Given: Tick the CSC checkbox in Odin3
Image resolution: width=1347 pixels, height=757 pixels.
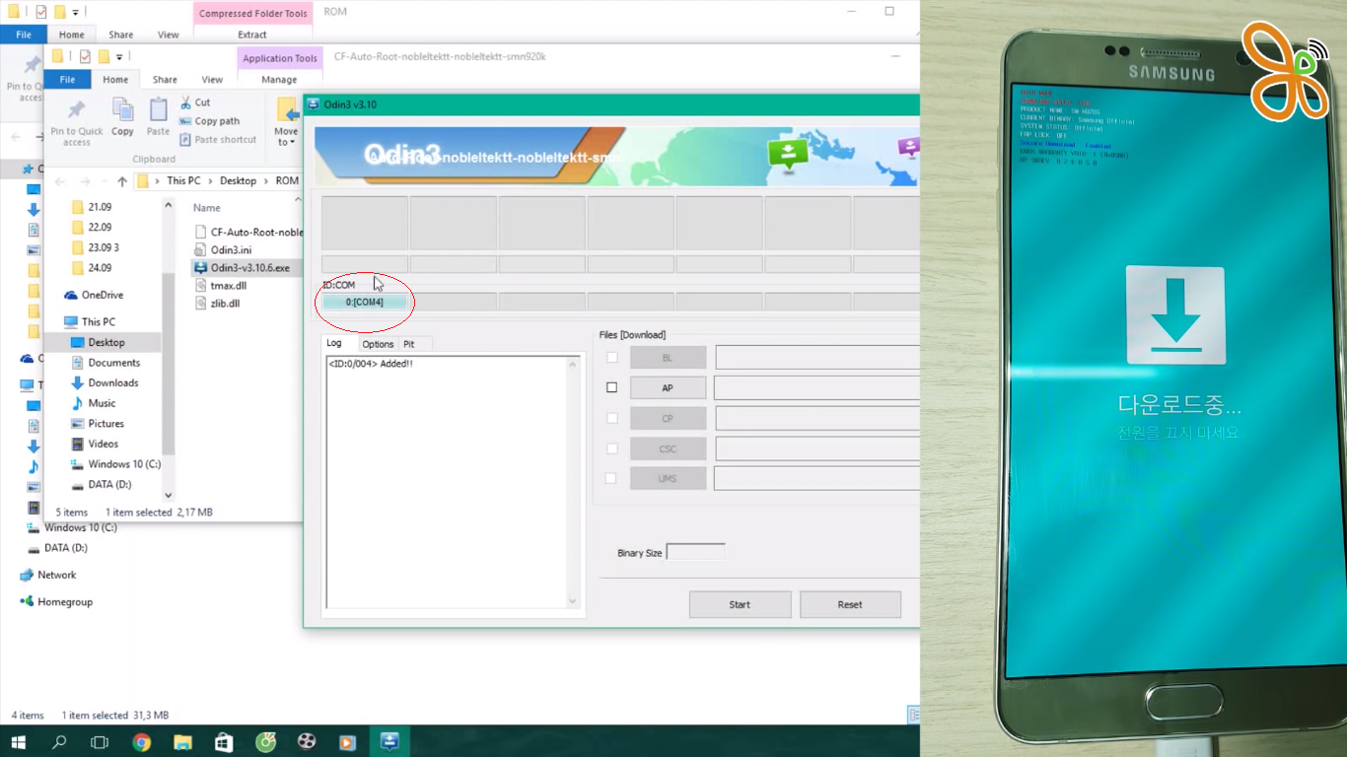Looking at the screenshot, I should pyautogui.click(x=611, y=448).
